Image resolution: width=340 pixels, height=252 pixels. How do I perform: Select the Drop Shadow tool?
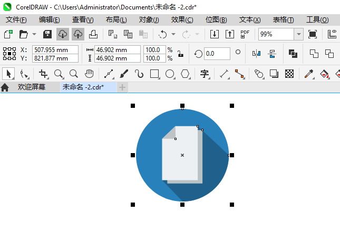coord(274,74)
